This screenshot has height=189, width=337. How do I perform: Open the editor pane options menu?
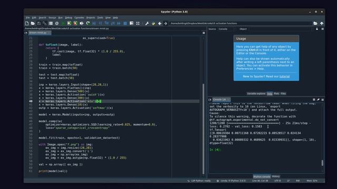204,33
